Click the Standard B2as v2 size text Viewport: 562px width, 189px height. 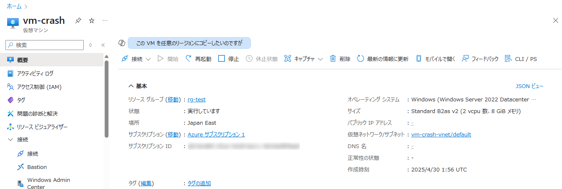(x=466, y=111)
